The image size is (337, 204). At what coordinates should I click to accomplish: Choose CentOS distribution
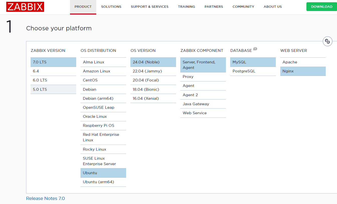coord(103,80)
